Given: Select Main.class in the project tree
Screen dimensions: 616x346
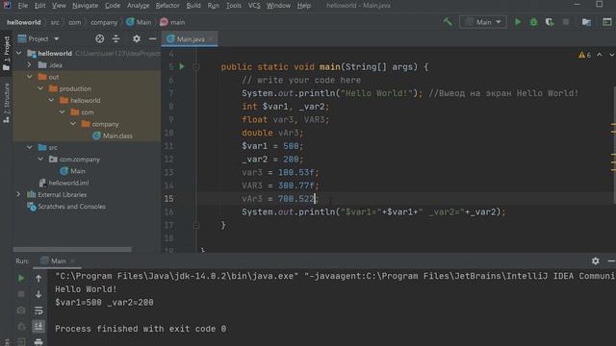Looking at the screenshot, I should [x=113, y=136].
